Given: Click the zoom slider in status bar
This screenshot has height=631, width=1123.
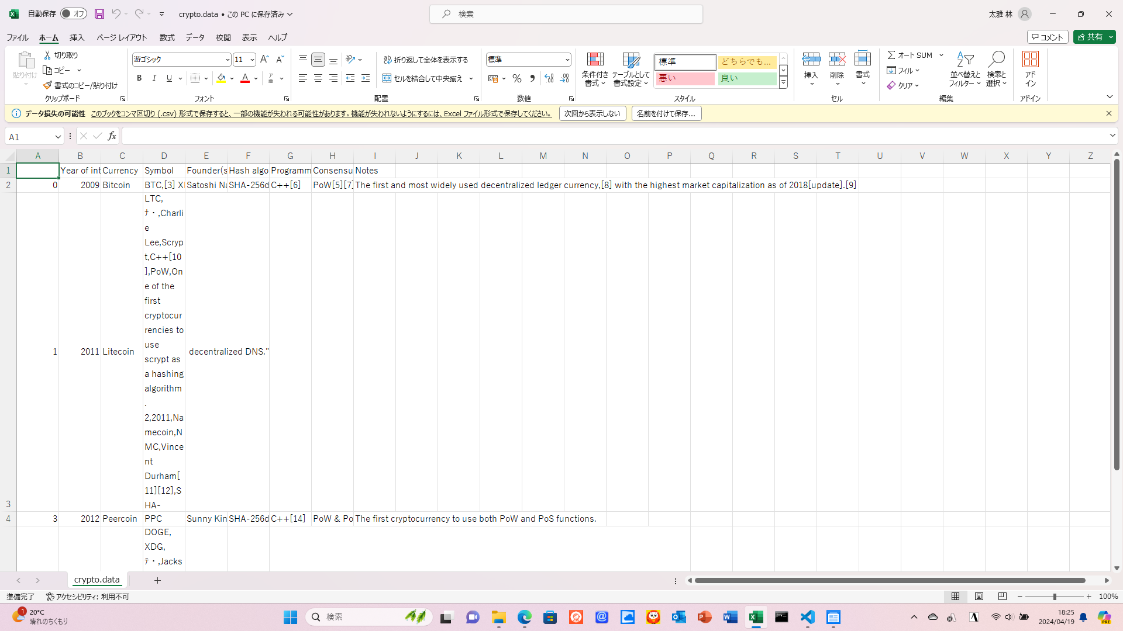Looking at the screenshot, I should click(1055, 597).
